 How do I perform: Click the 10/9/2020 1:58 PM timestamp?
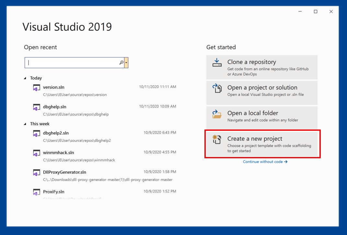click(x=160, y=172)
